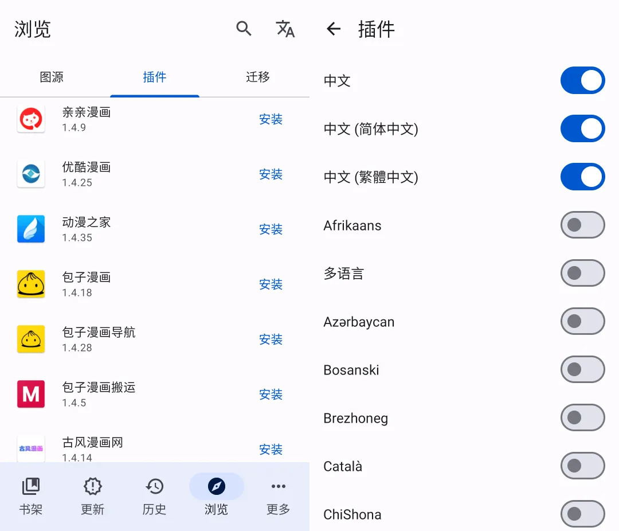Install the 包子漫画 extension
The image size is (619, 531).
coord(271,284)
